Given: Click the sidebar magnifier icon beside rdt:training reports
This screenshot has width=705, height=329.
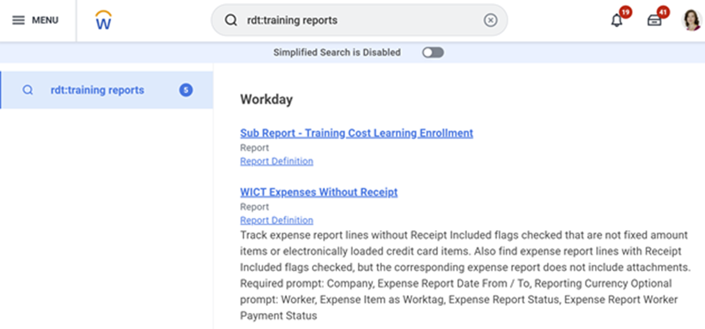Looking at the screenshot, I should pyautogui.click(x=27, y=90).
